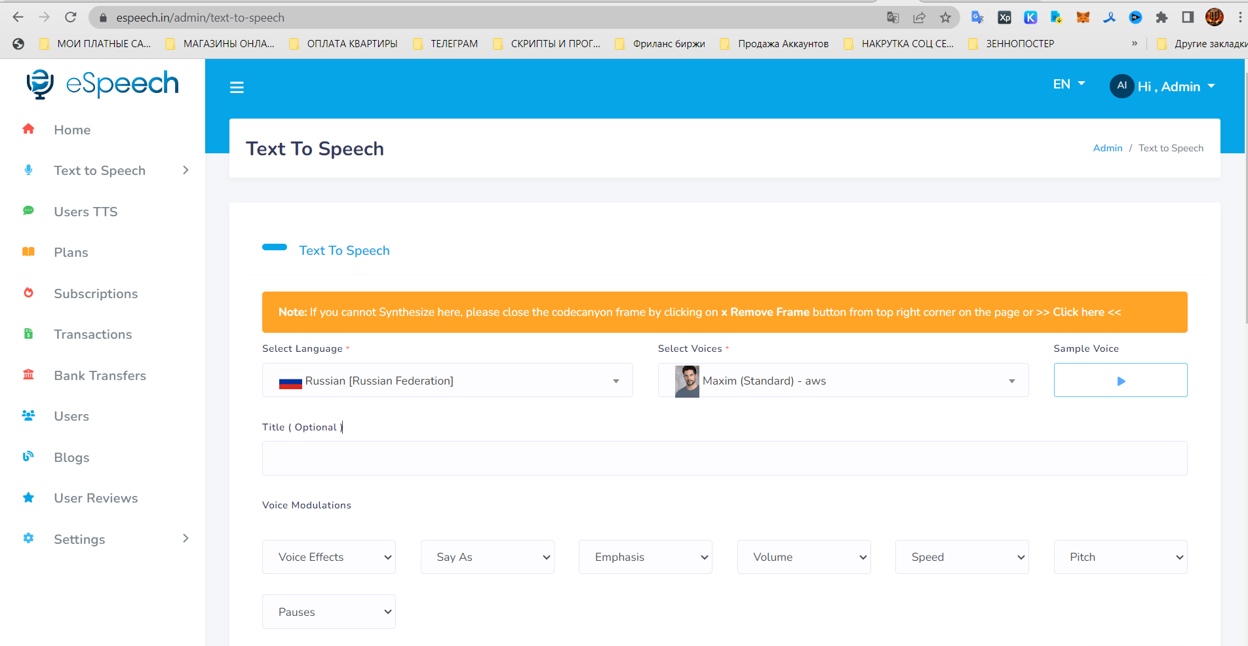Click the eSpeech logo
Viewport: 1248px width, 646px height.
[103, 84]
